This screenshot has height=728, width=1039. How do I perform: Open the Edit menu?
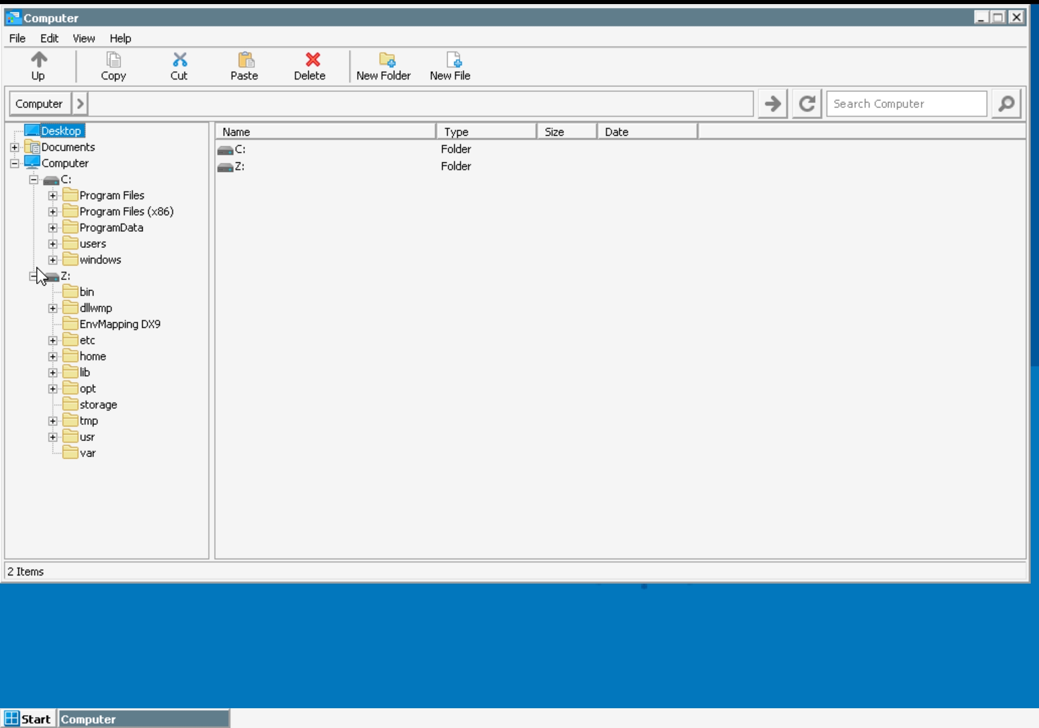click(x=49, y=38)
